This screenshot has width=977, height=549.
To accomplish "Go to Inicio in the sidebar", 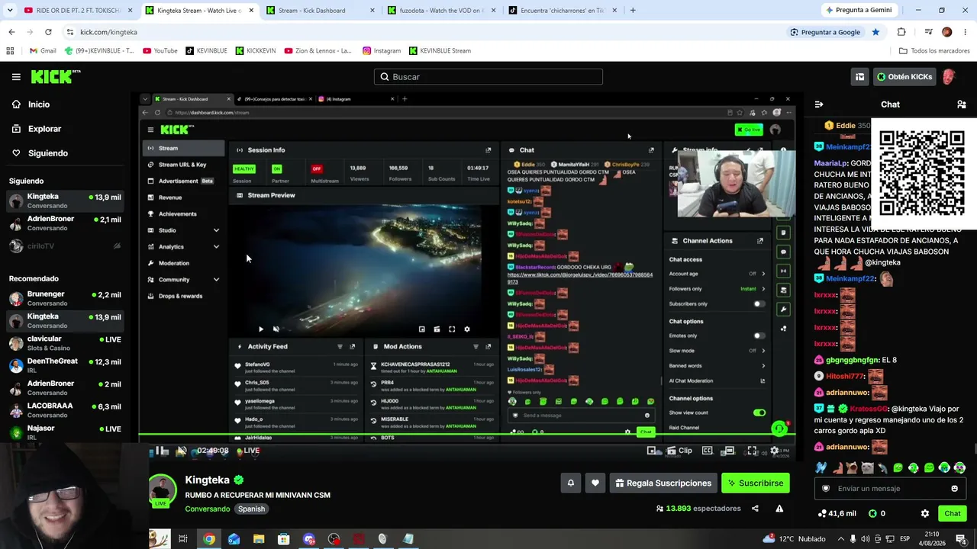I will coord(39,104).
